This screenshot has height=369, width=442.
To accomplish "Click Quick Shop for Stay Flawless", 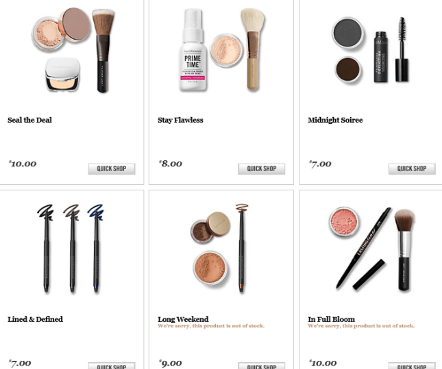I will click(x=262, y=168).
